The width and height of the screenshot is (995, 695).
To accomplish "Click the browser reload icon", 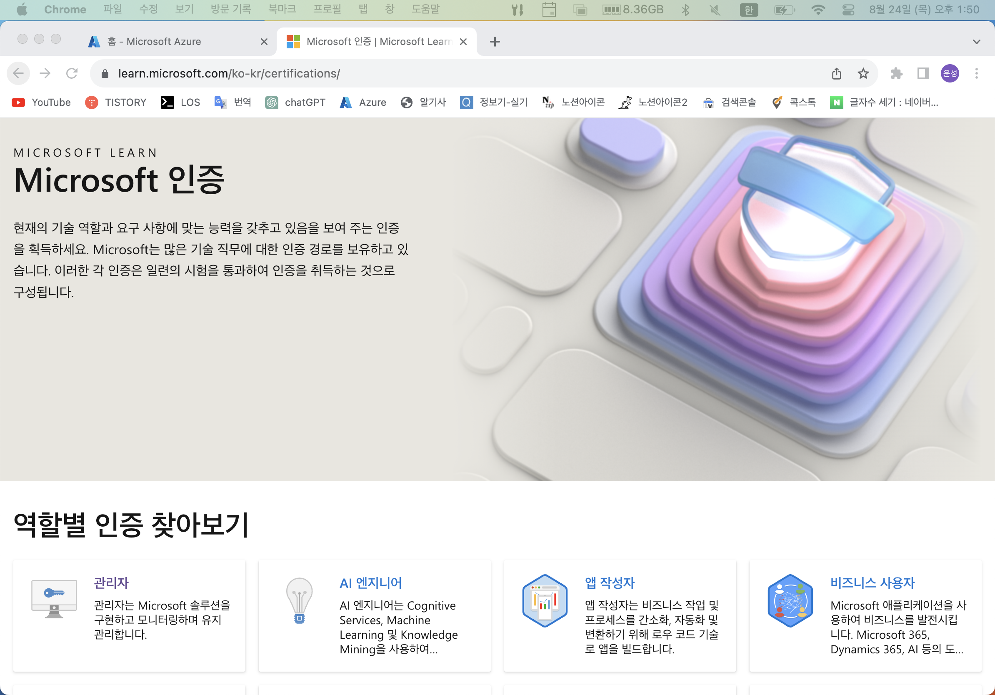I will coord(72,73).
